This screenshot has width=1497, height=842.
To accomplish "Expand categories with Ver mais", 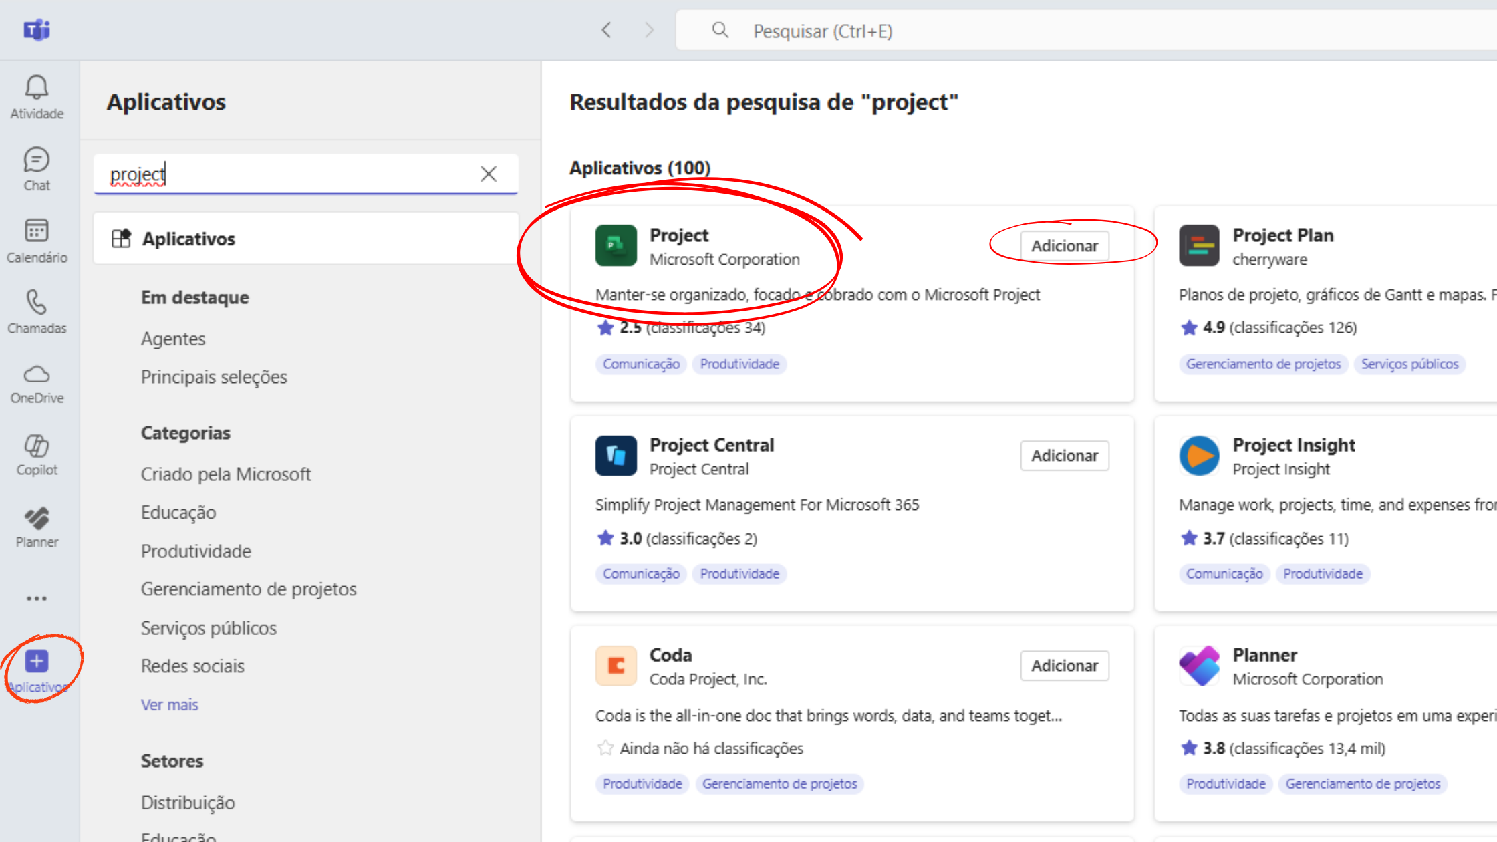I will (170, 704).
